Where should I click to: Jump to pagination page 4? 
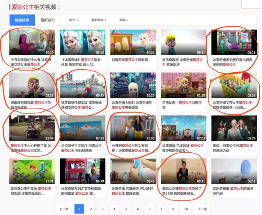[115, 209]
